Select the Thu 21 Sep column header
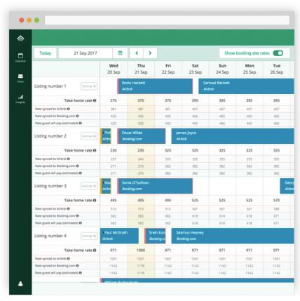This screenshot has width=300, height=301. tap(141, 69)
